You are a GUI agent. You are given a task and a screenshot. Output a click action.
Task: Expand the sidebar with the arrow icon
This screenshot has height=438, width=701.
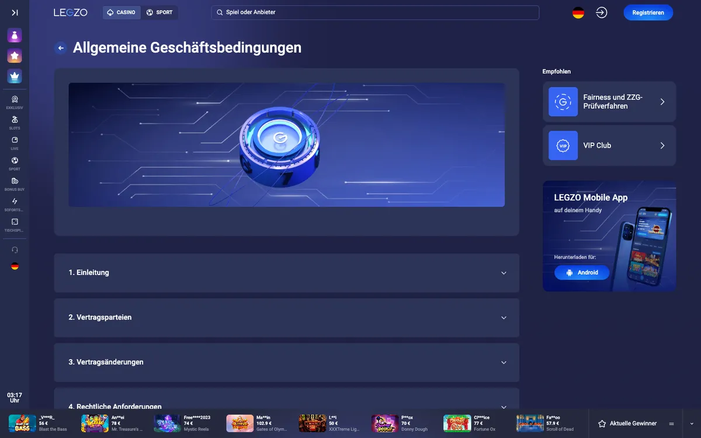(x=15, y=12)
